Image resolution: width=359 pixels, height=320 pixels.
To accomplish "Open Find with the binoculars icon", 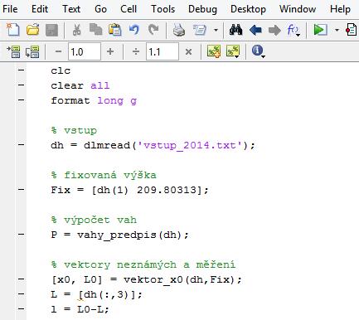I will [x=235, y=30].
